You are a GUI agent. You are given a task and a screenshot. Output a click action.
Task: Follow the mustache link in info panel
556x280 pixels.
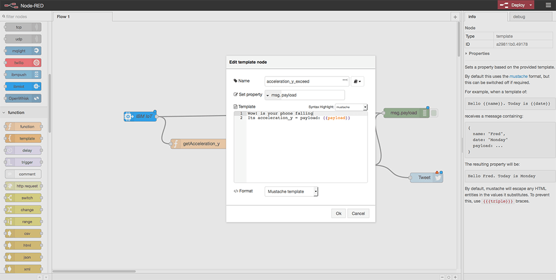pyautogui.click(x=520, y=76)
